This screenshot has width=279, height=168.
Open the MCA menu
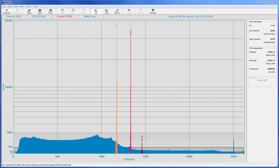point(9,6)
